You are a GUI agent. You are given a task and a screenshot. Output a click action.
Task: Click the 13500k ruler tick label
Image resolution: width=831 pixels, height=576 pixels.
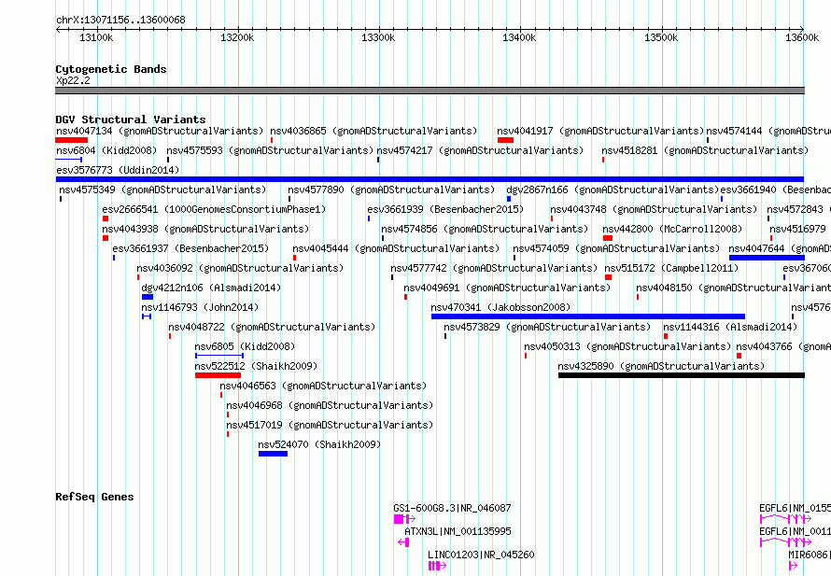(661, 37)
